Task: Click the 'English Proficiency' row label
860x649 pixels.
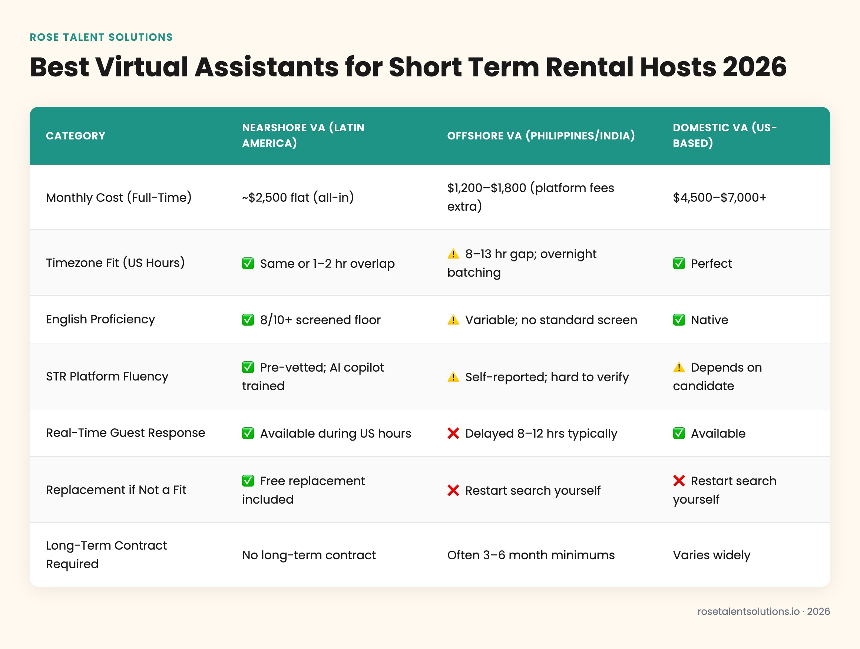Action: (x=100, y=319)
